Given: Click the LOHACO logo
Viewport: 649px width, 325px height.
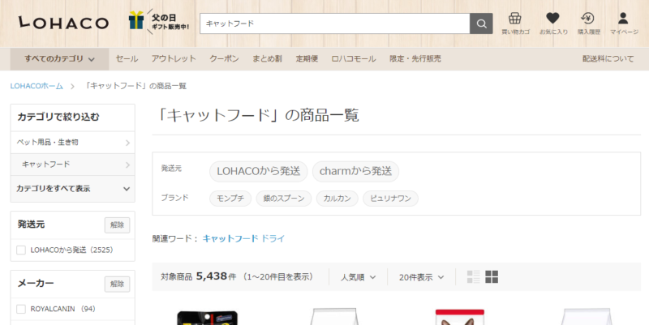Looking at the screenshot, I should 63,24.
